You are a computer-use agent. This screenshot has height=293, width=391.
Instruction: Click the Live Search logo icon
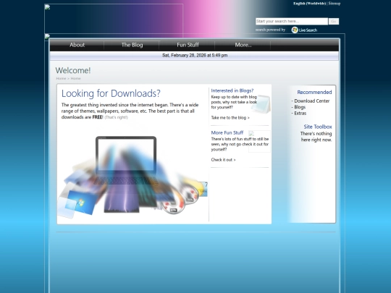(x=304, y=30)
